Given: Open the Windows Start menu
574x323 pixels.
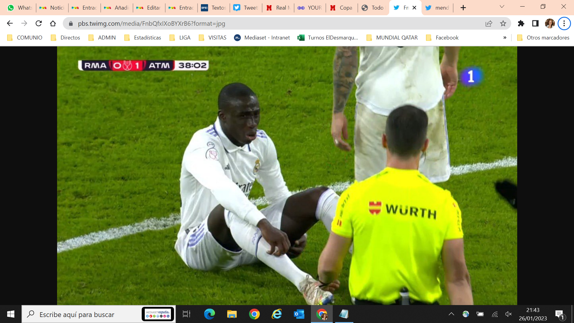Looking at the screenshot, I should [11, 314].
